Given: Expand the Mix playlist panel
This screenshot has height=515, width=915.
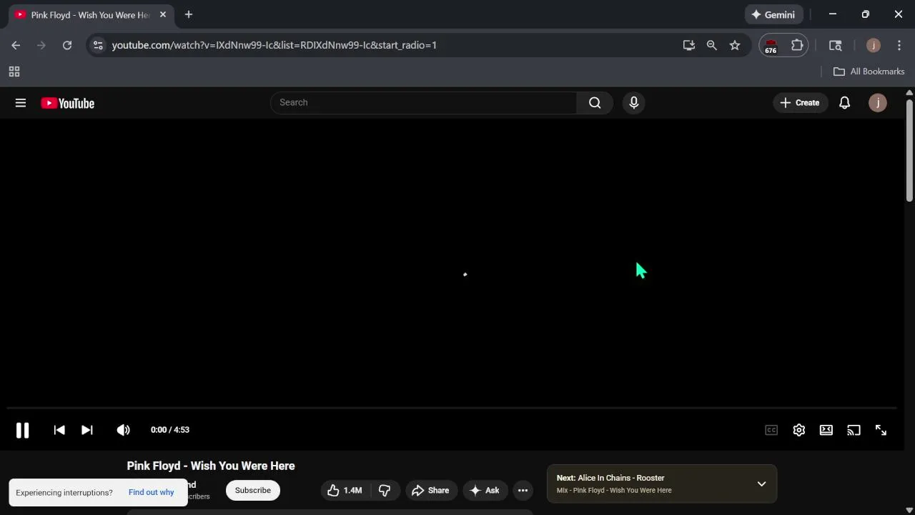Looking at the screenshot, I should pyautogui.click(x=761, y=484).
